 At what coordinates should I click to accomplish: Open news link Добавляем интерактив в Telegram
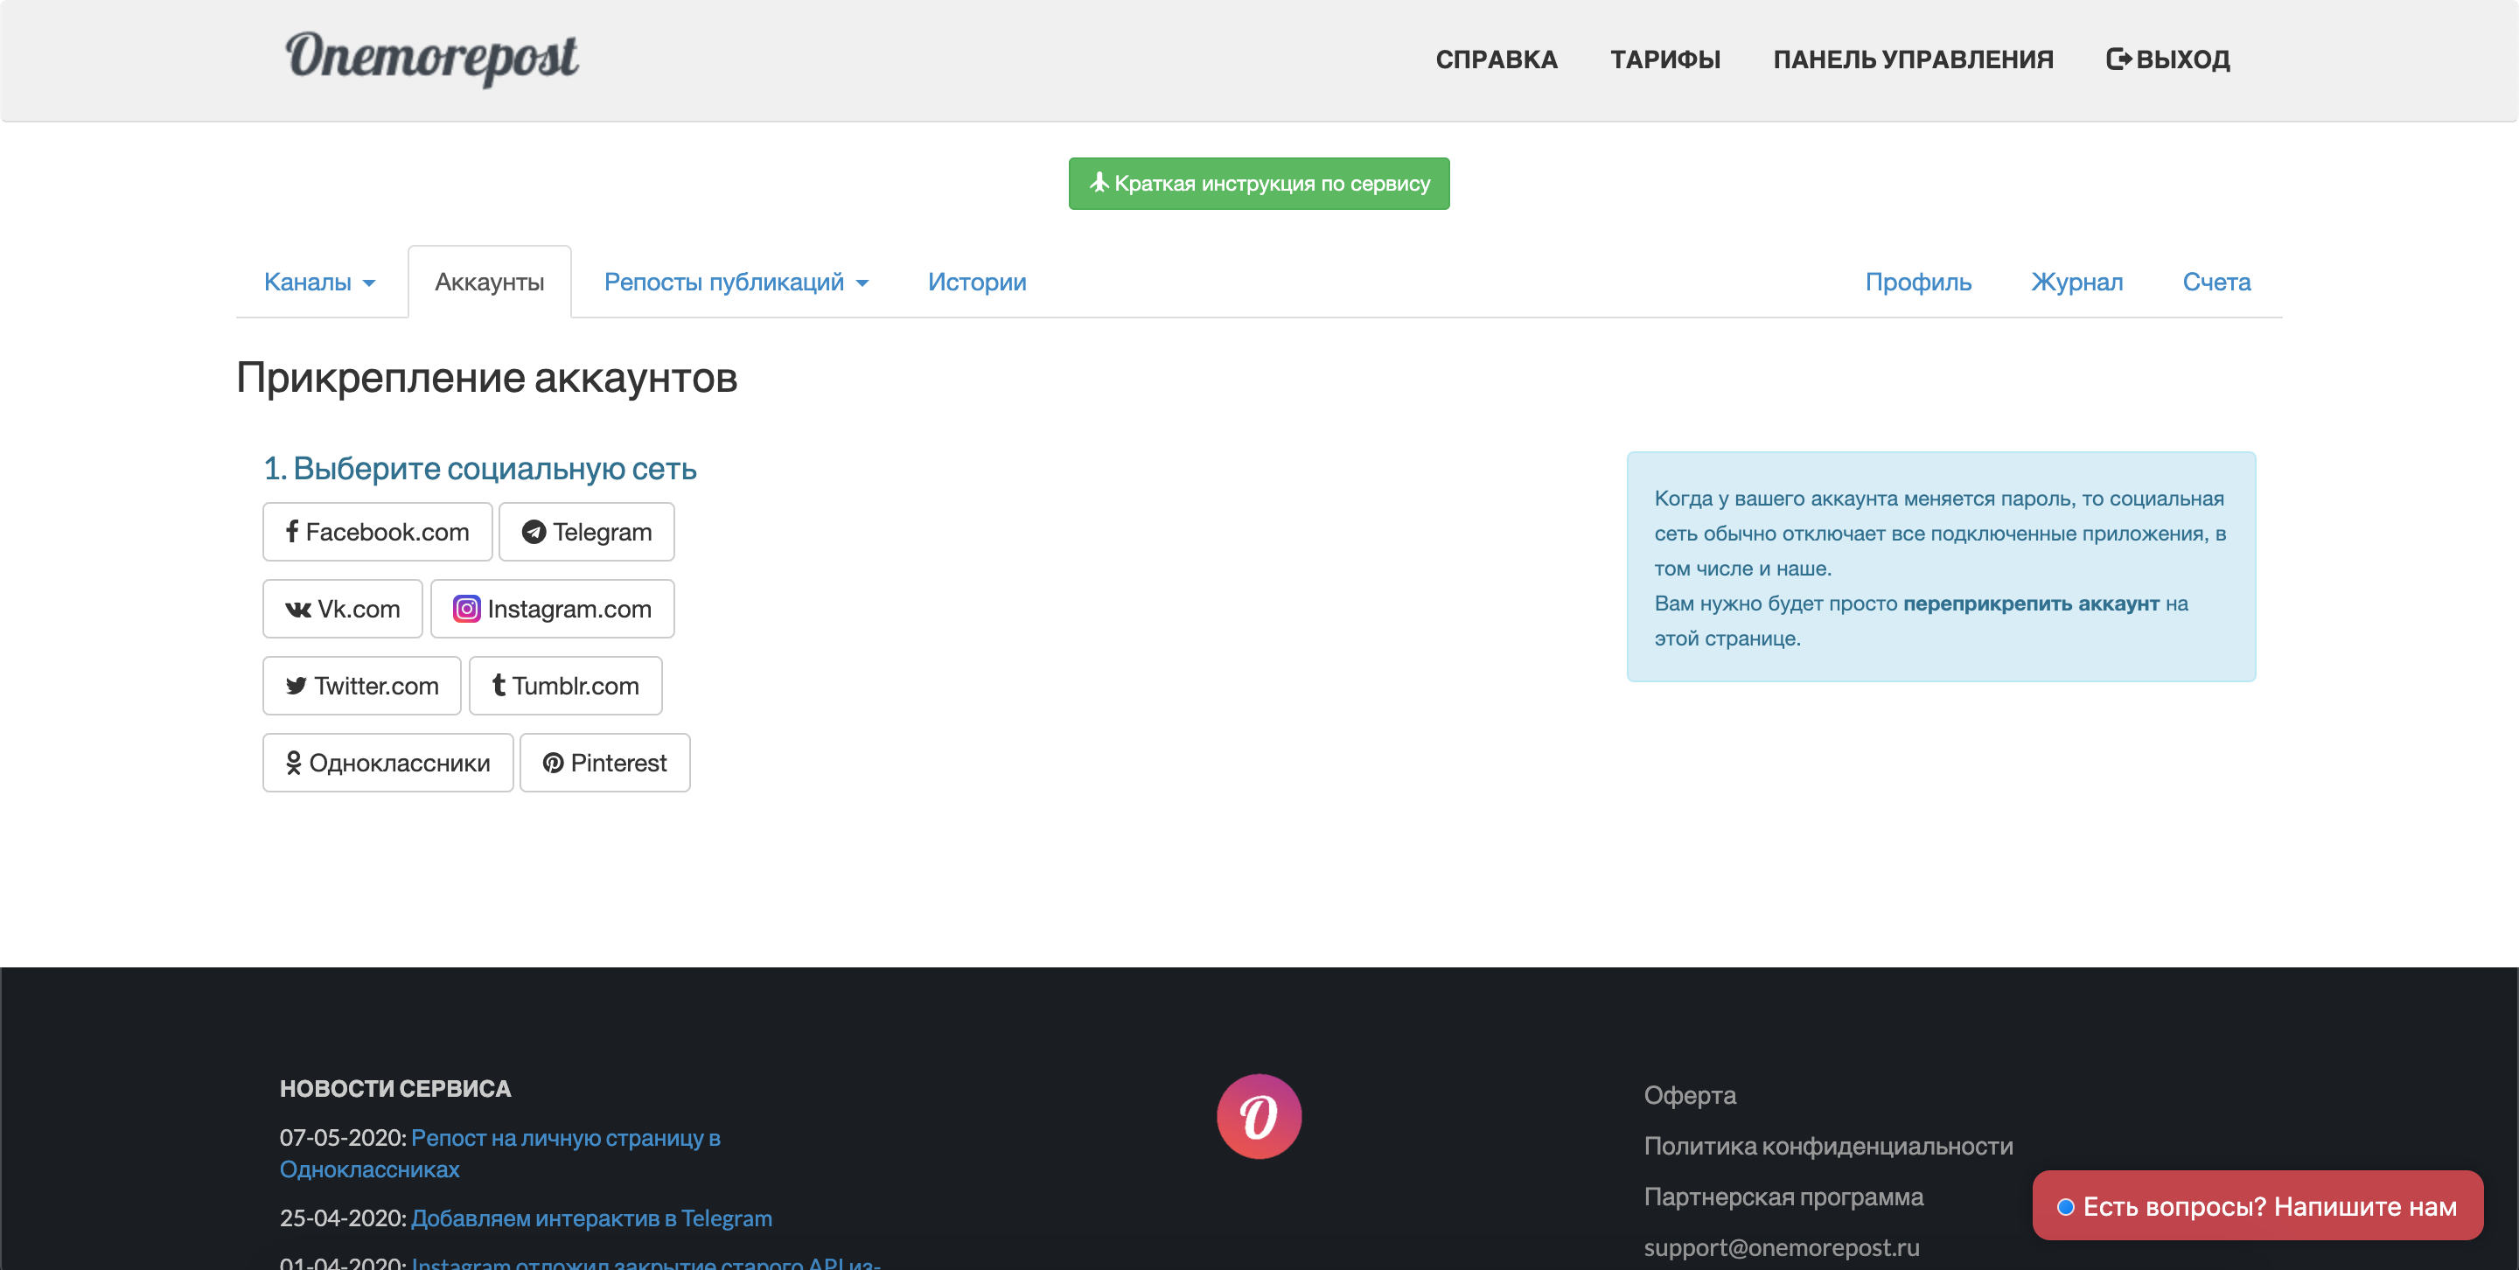pyautogui.click(x=591, y=1218)
